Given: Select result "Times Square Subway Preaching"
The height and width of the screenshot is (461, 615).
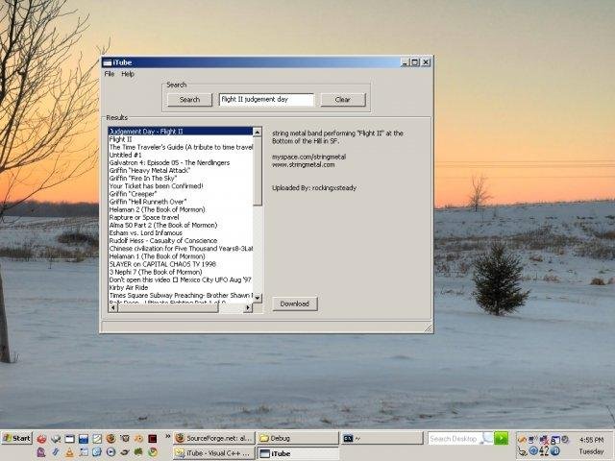Looking at the screenshot, I should click(x=181, y=296).
